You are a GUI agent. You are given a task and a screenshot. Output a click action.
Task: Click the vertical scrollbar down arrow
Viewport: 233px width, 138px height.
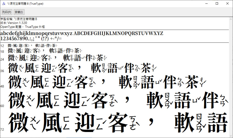coord(231,136)
